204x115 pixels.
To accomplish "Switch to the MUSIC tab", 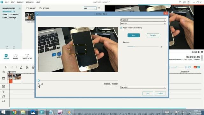I will 16,57.
